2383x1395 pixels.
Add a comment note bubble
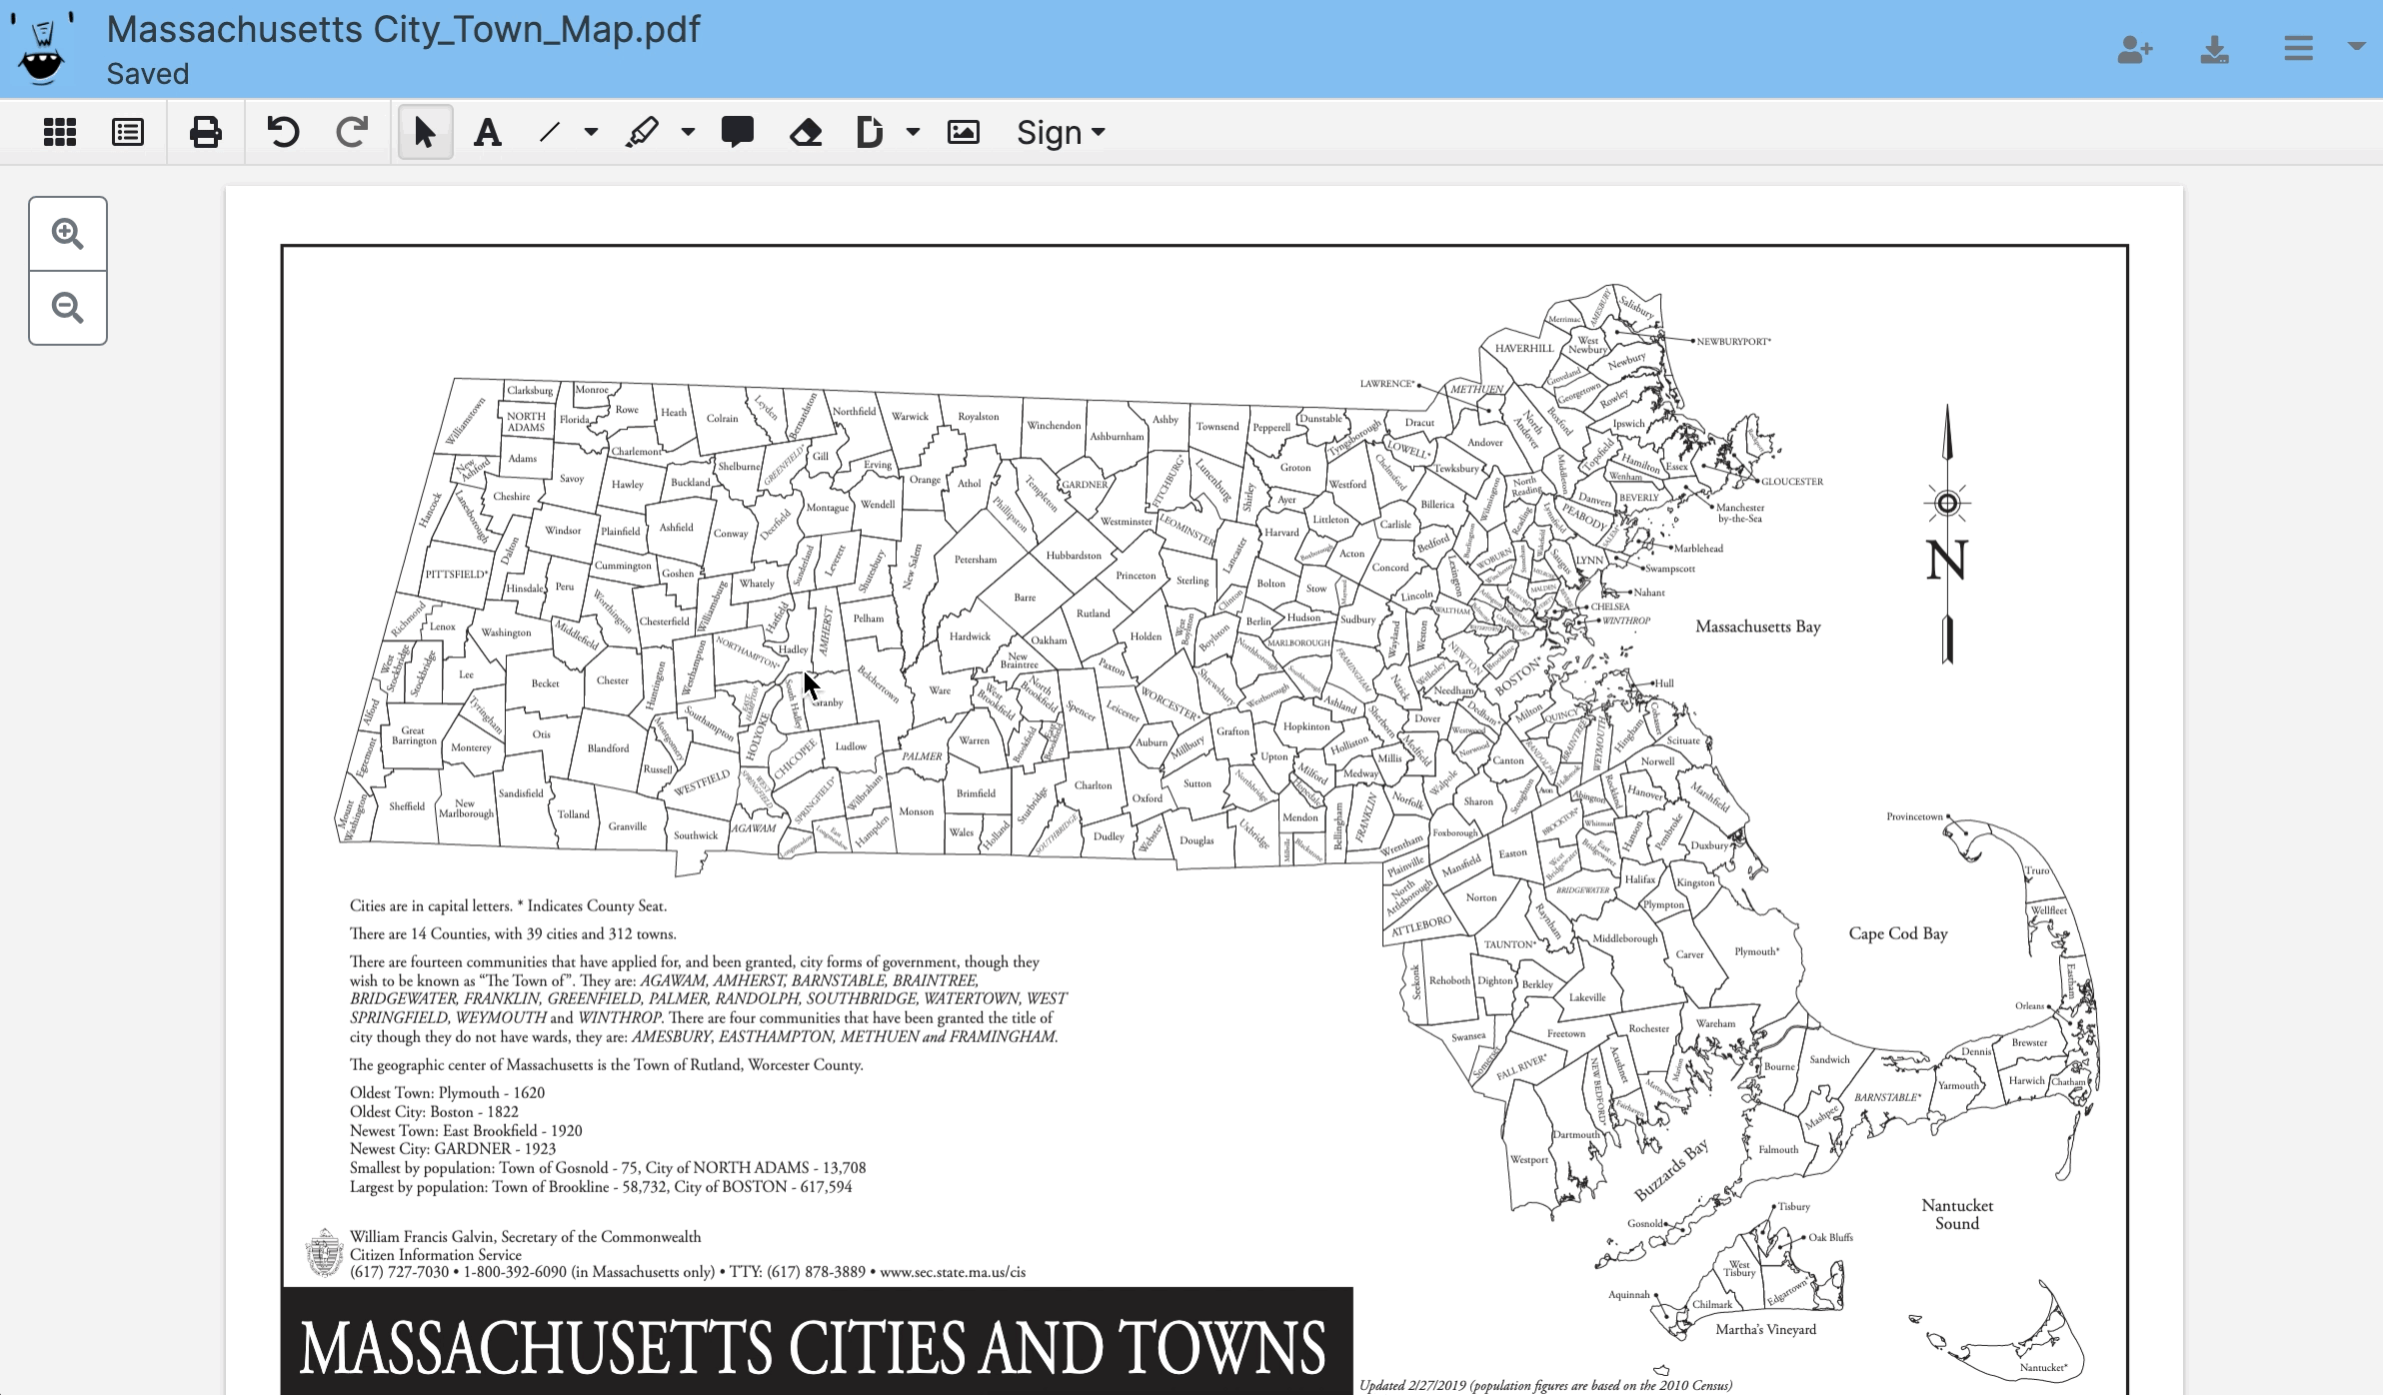tap(738, 132)
